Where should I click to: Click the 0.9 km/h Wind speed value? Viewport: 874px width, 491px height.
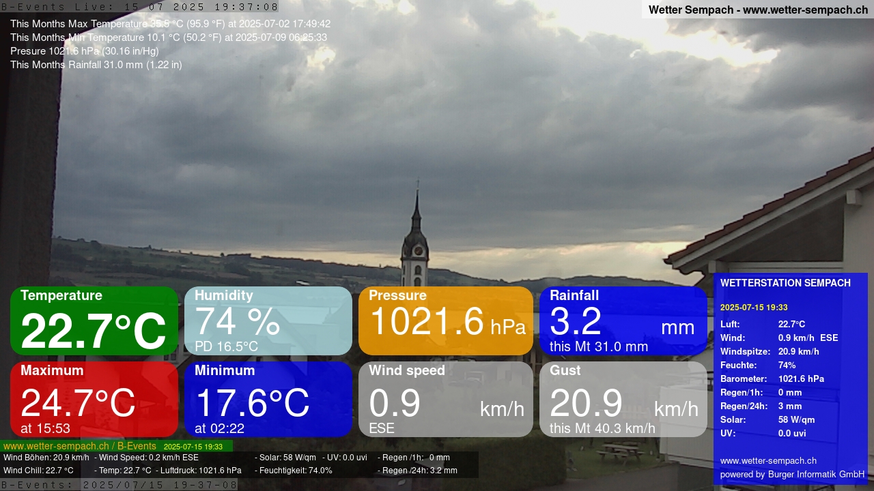447,403
